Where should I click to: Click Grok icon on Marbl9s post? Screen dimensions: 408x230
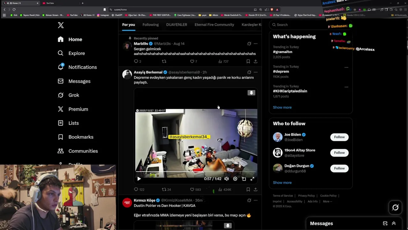pyautogui.click(x=249, y=44)
